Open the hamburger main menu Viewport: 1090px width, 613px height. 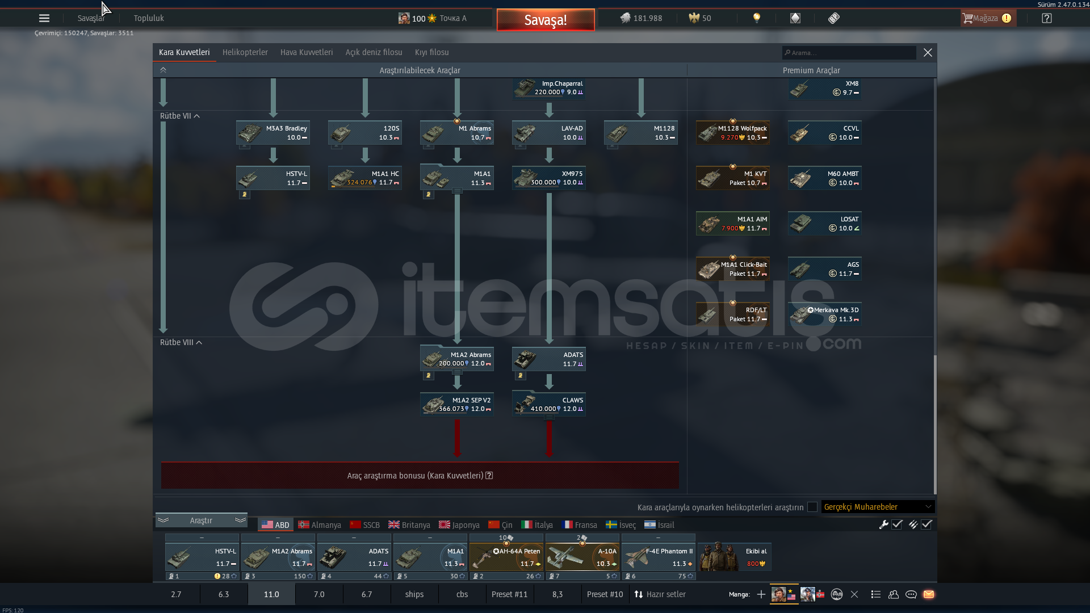coord(44,18)
